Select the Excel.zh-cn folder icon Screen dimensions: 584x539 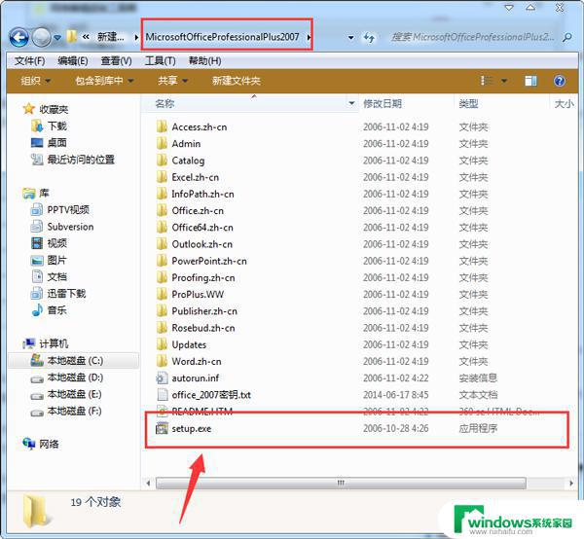(162, 177)
